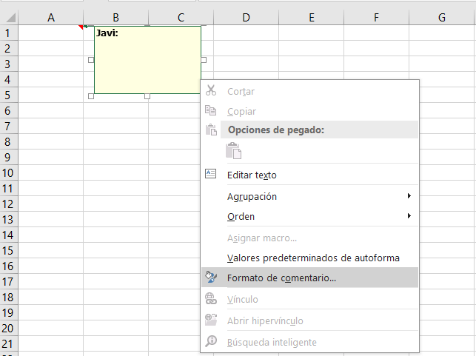The height and width of the screenshot is (356, 476).
Task: Expand the Agrupación submenu arrow
Action: tap(409, 196)
